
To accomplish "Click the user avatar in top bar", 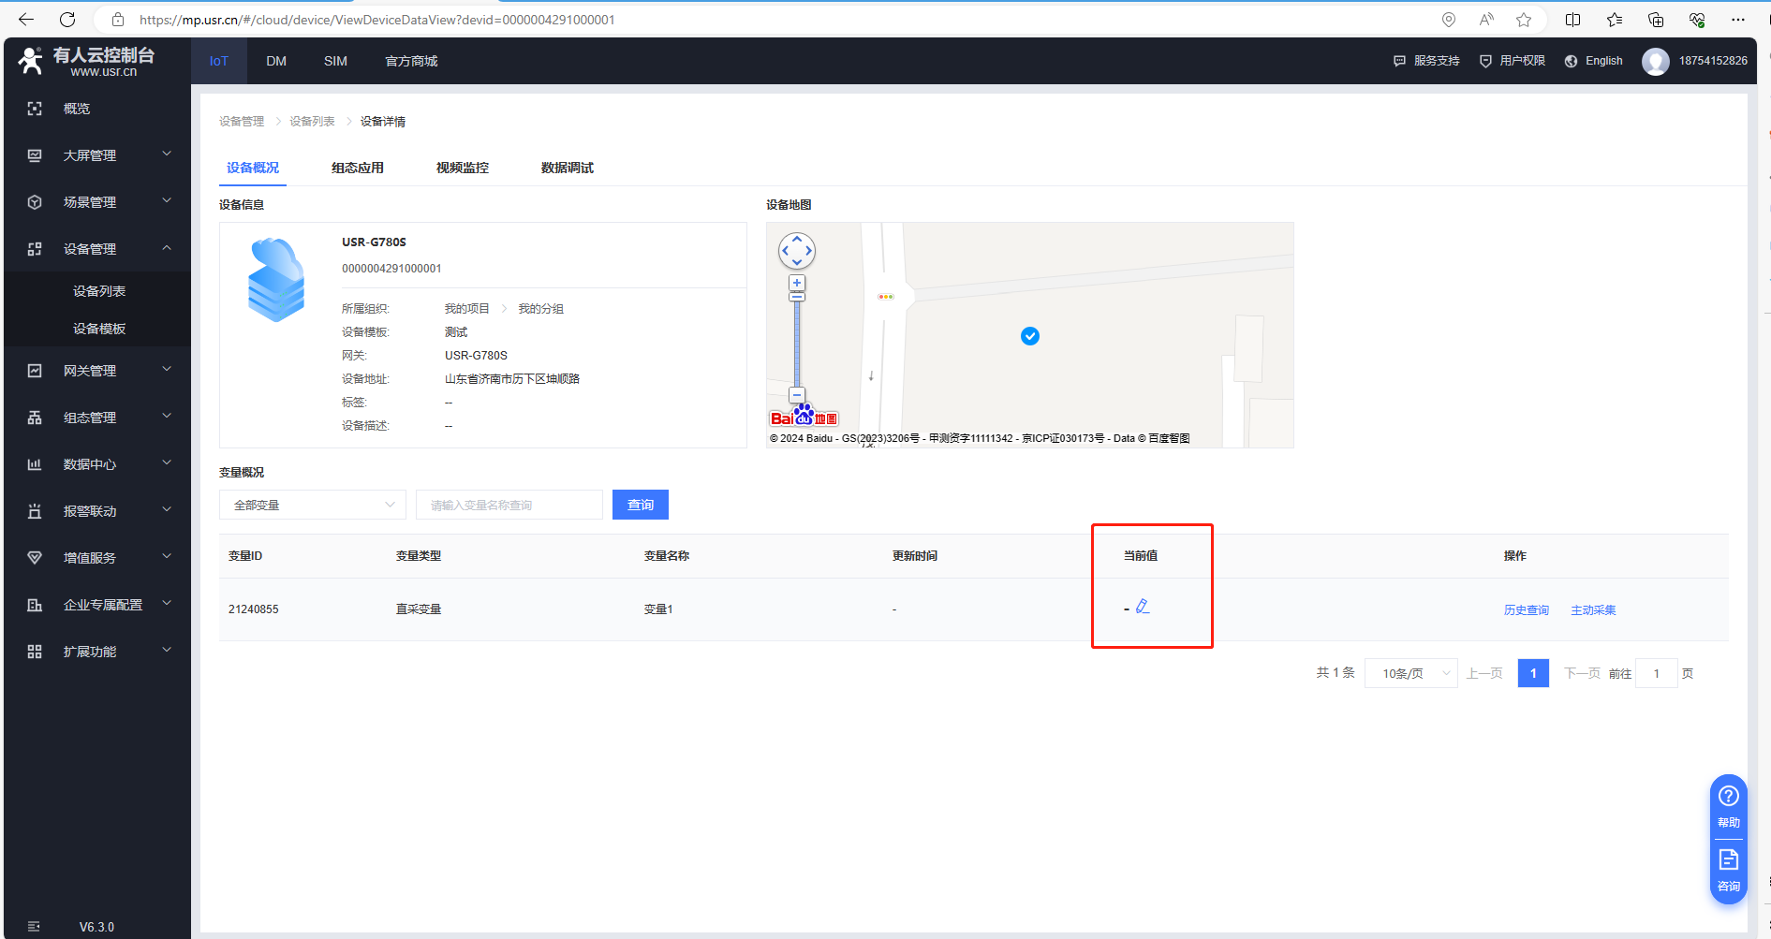I will click(1655, 61).
